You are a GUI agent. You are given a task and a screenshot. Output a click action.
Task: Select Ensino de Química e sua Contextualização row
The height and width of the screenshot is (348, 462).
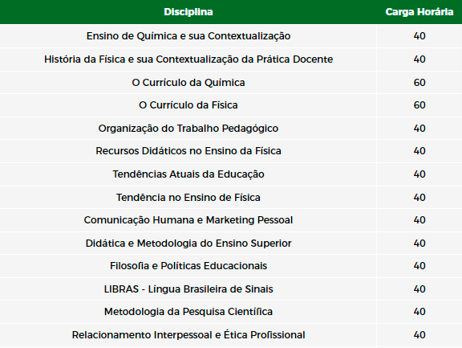[x=231, y=36]
